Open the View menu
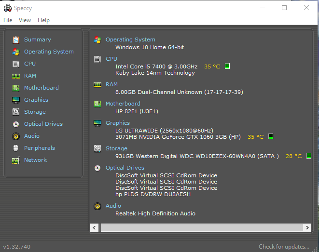The height and width of the screenshot is (252, 319). pyautogui.click(x=25, y=20)
